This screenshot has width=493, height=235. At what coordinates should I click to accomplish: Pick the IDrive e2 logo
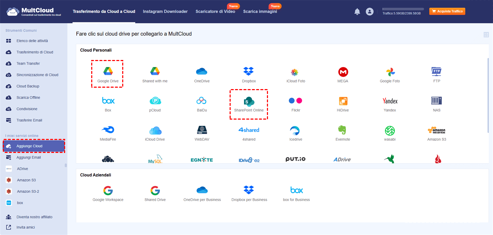[x=249, y=160]
